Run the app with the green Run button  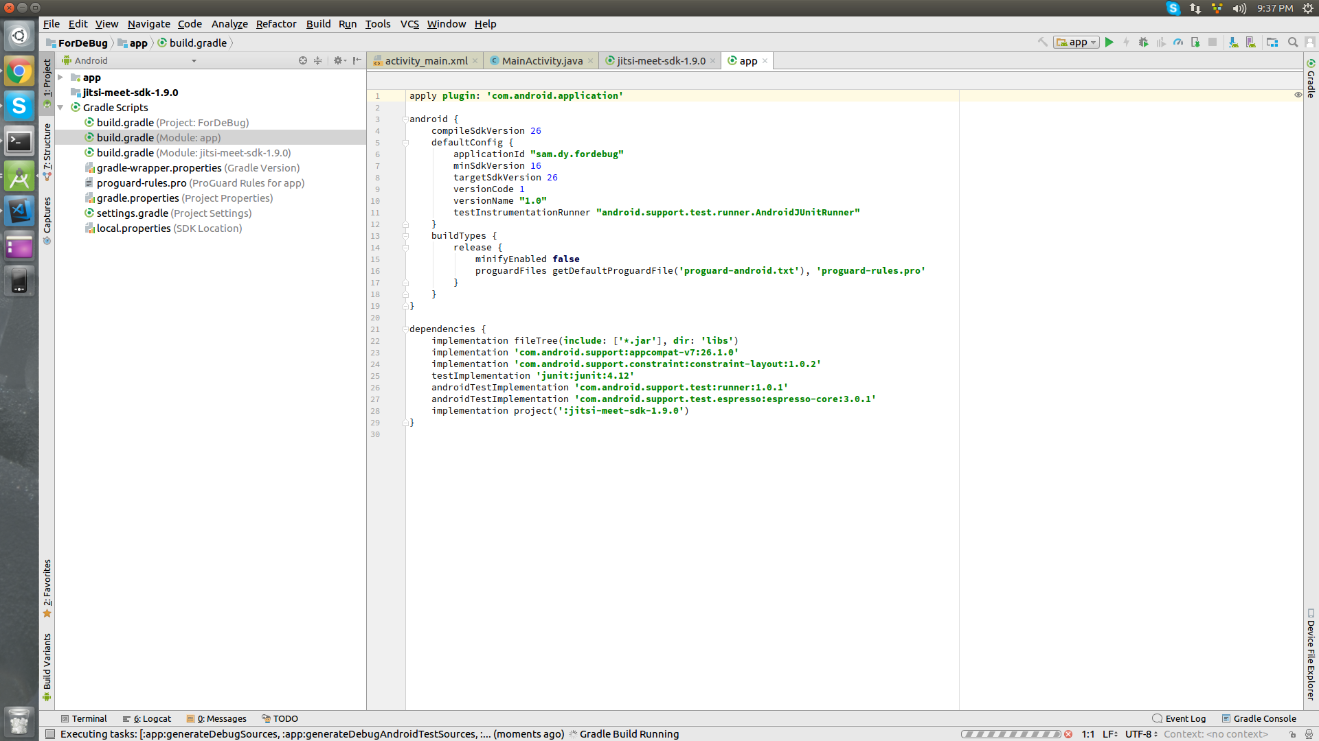(1110, 42)
